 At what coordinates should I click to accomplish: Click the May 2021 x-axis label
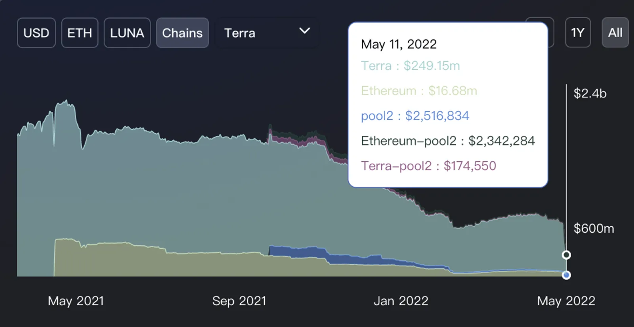[76, 301]
